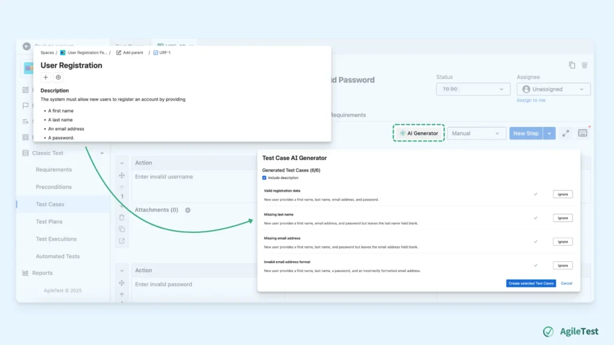Open Reports in the sidebar
The image size is (614, 345).
43,273
